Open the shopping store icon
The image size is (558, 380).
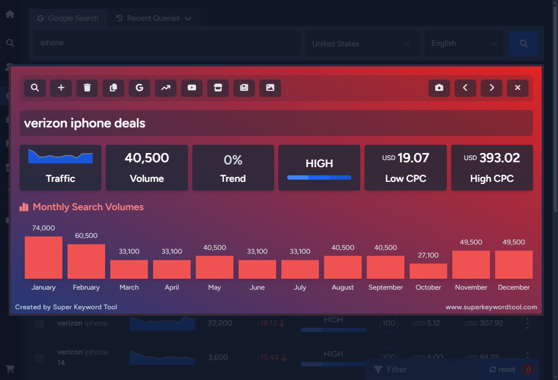point(218,88)
